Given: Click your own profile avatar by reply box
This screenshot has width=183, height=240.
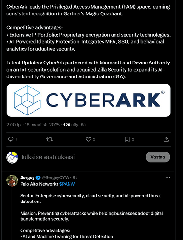Looking at the screenshot, I should pos(12,157).
